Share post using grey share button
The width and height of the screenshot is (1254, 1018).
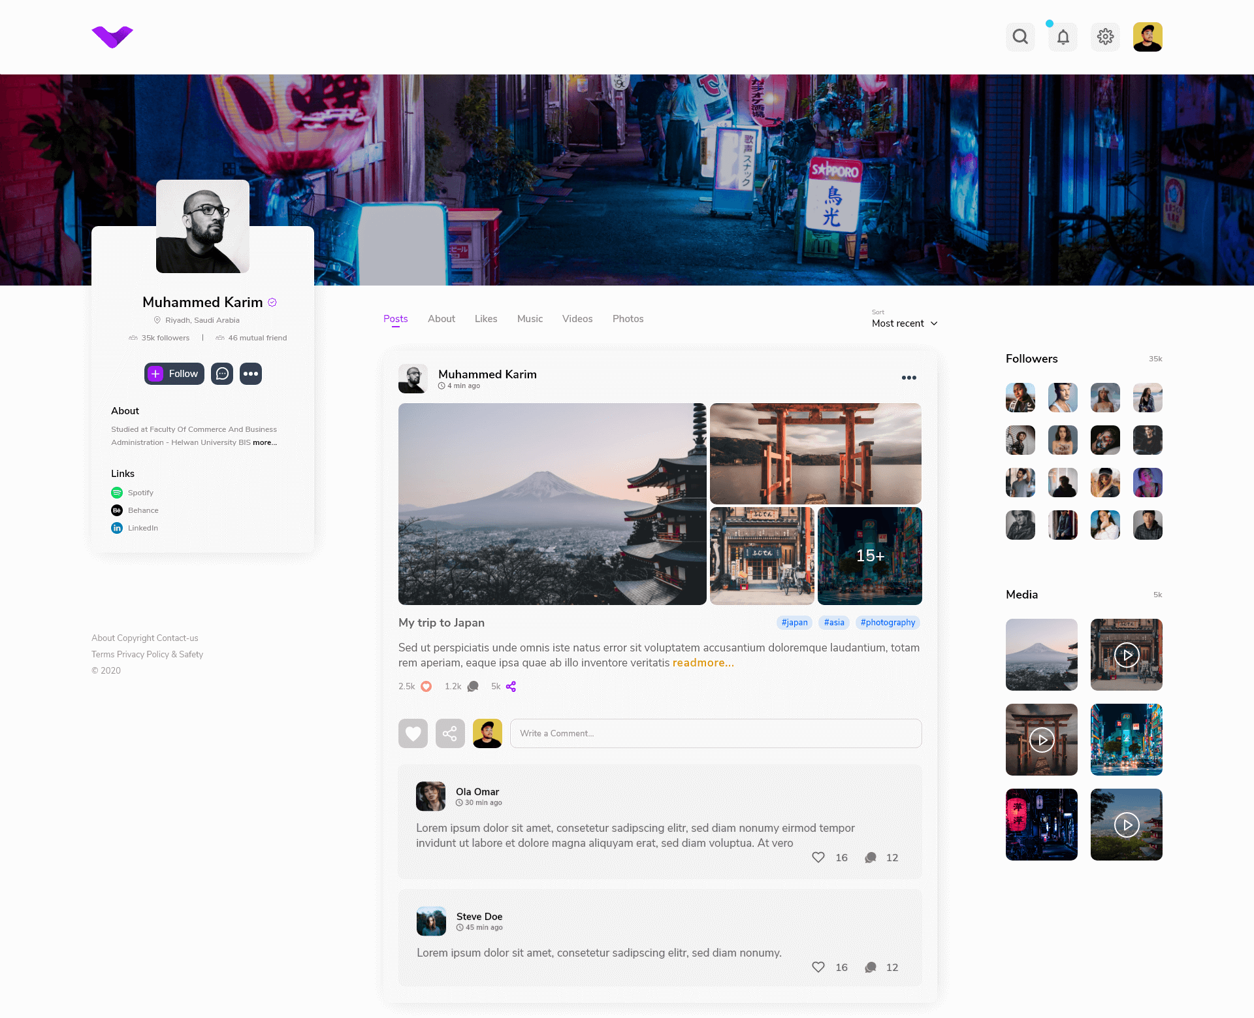pos(450,733)
